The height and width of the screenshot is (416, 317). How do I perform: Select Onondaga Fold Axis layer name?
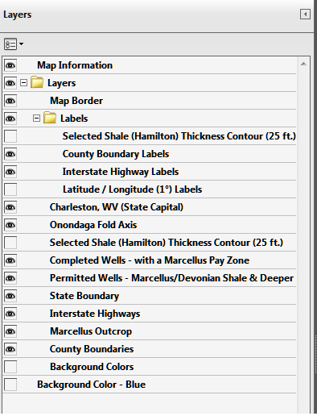93,225
